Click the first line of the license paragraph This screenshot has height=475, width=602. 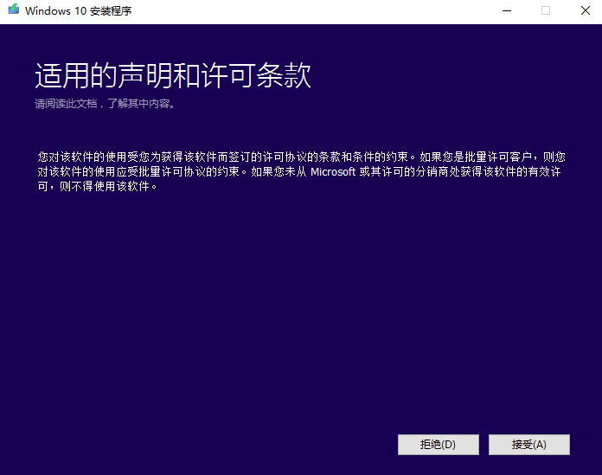[x=301, y=157]
